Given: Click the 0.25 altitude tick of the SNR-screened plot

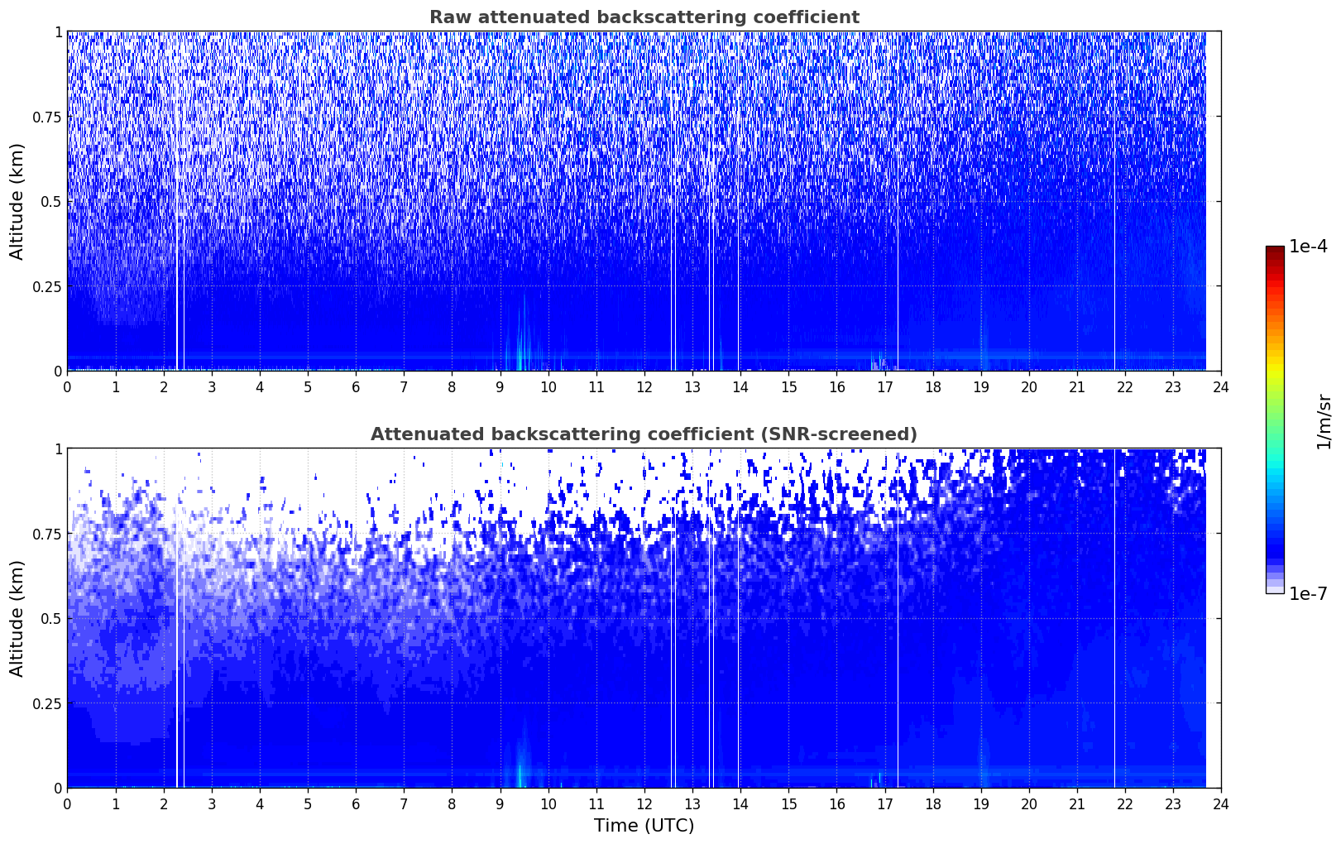Looking at the screenshot, I should (49, 703).
